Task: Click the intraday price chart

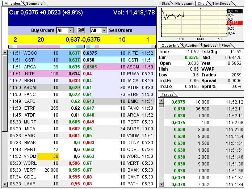Action: (194, 22)
